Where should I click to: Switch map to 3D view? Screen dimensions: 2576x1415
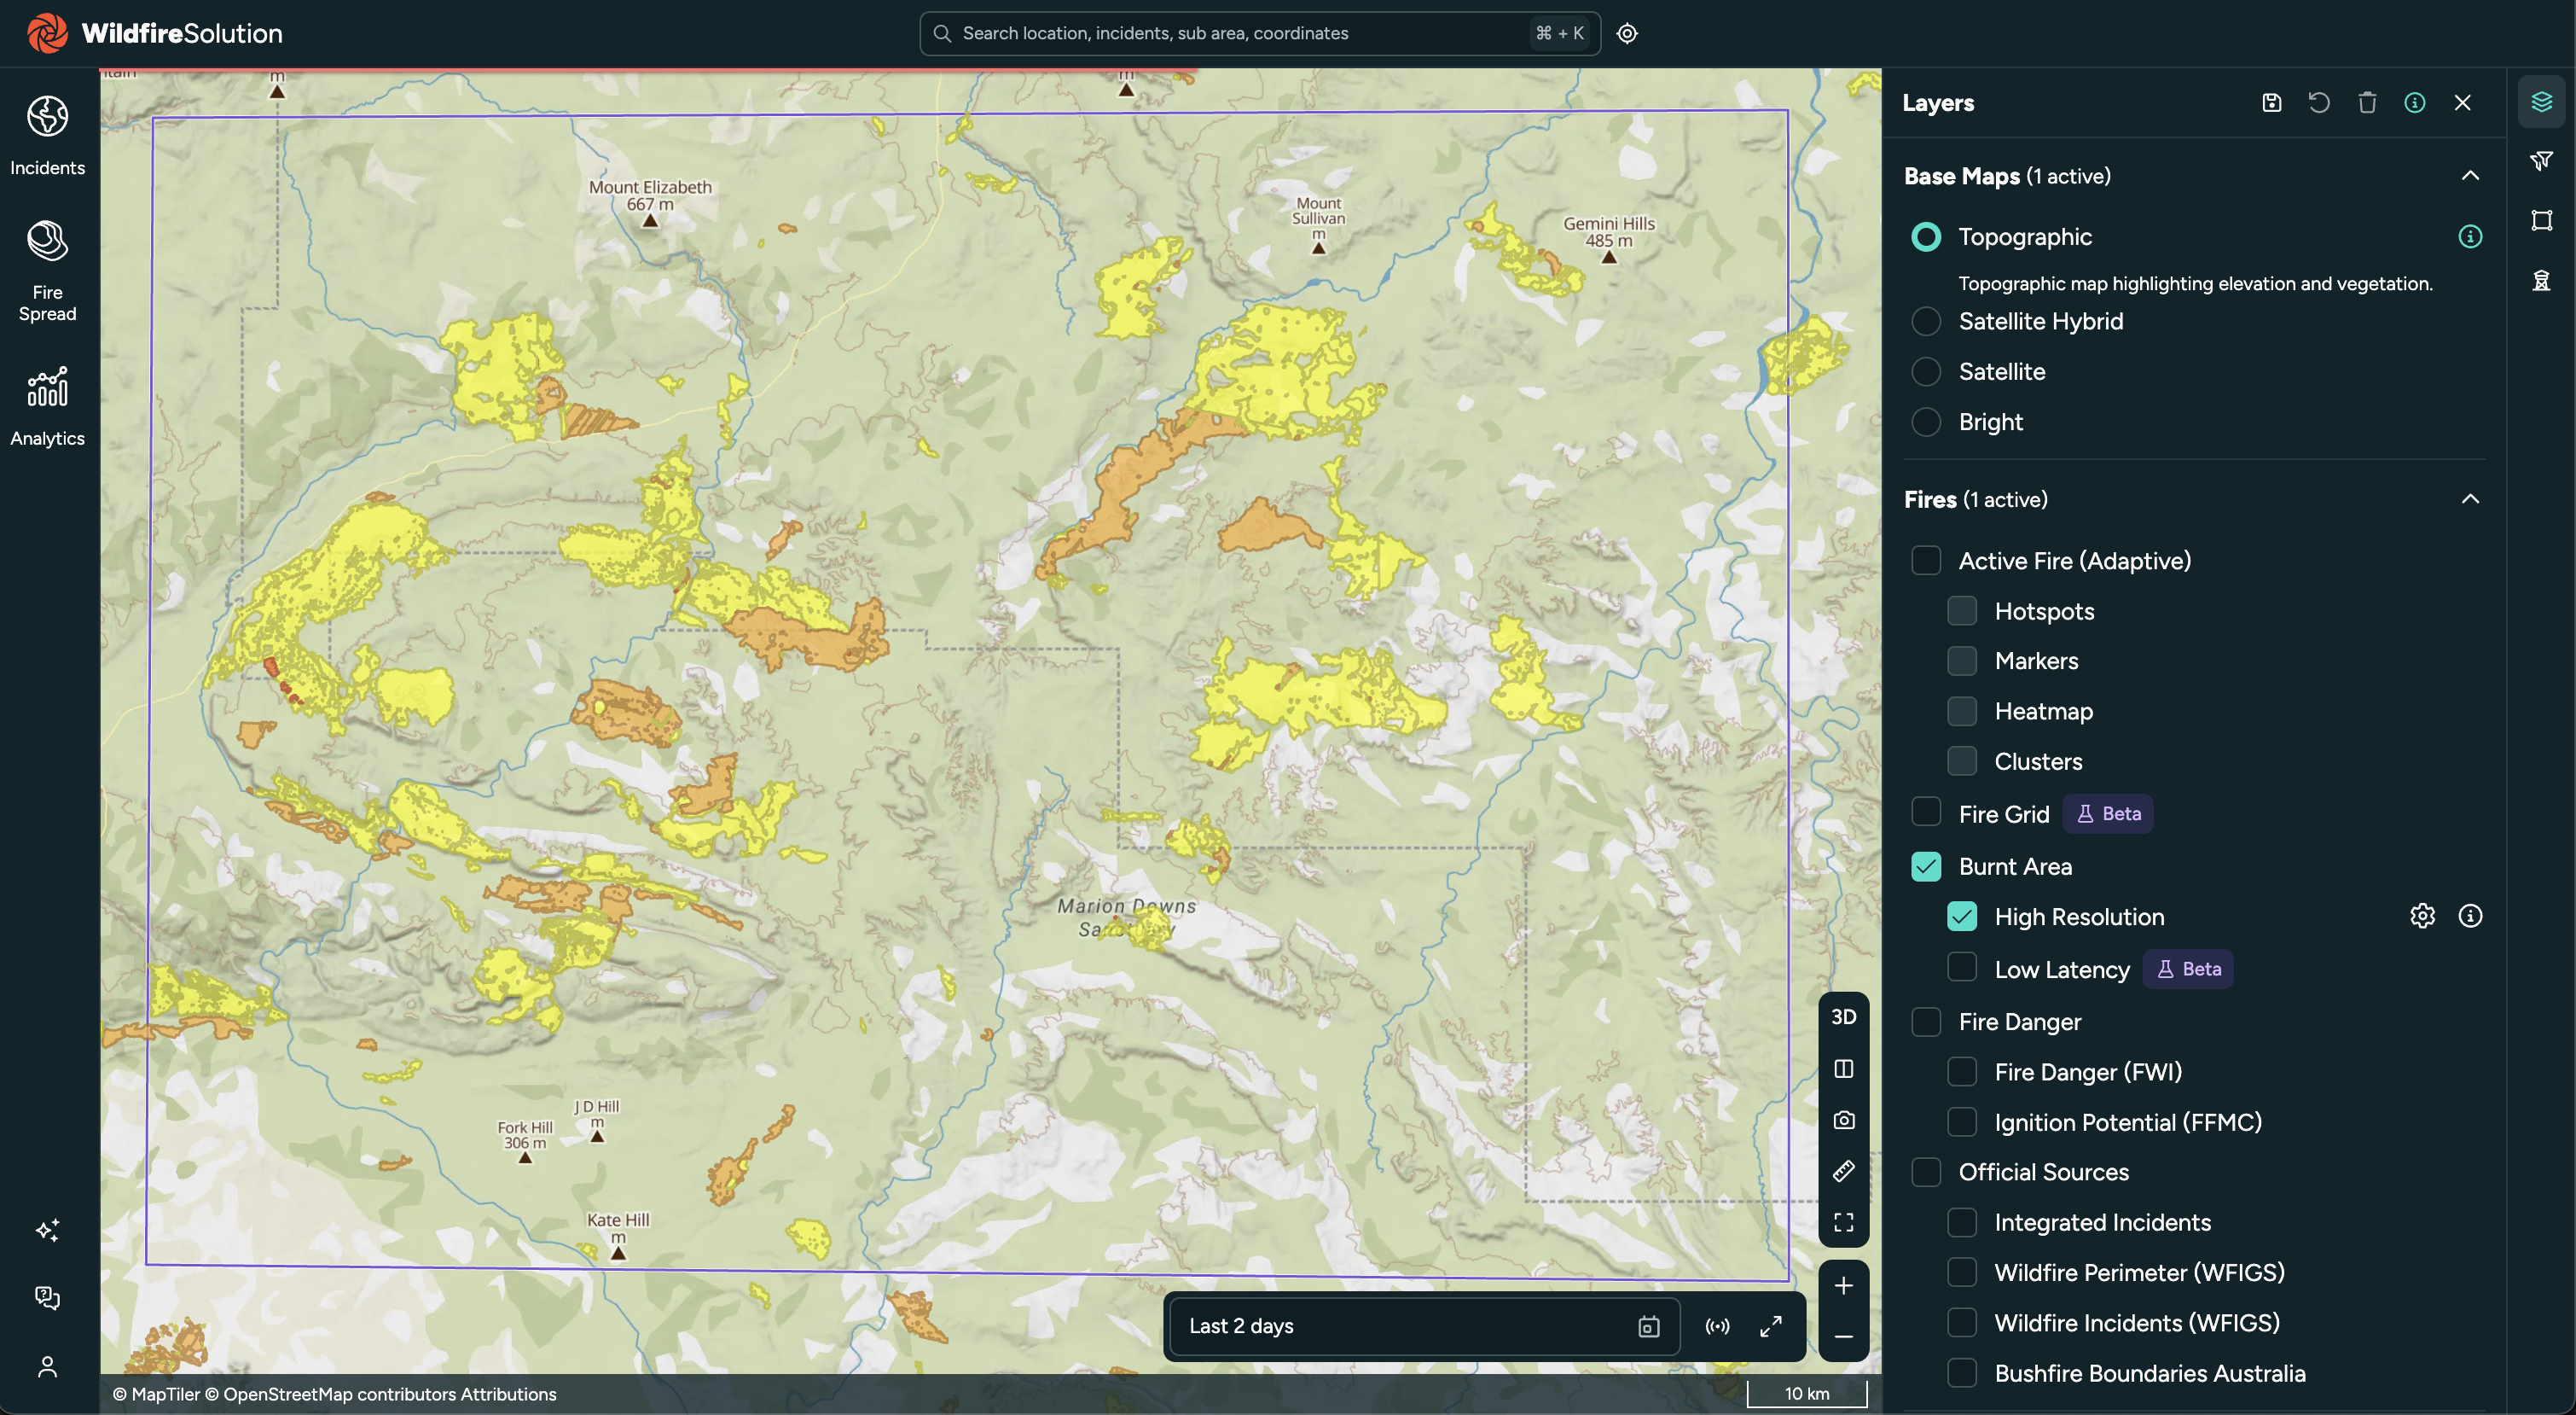(1843, 1016)
